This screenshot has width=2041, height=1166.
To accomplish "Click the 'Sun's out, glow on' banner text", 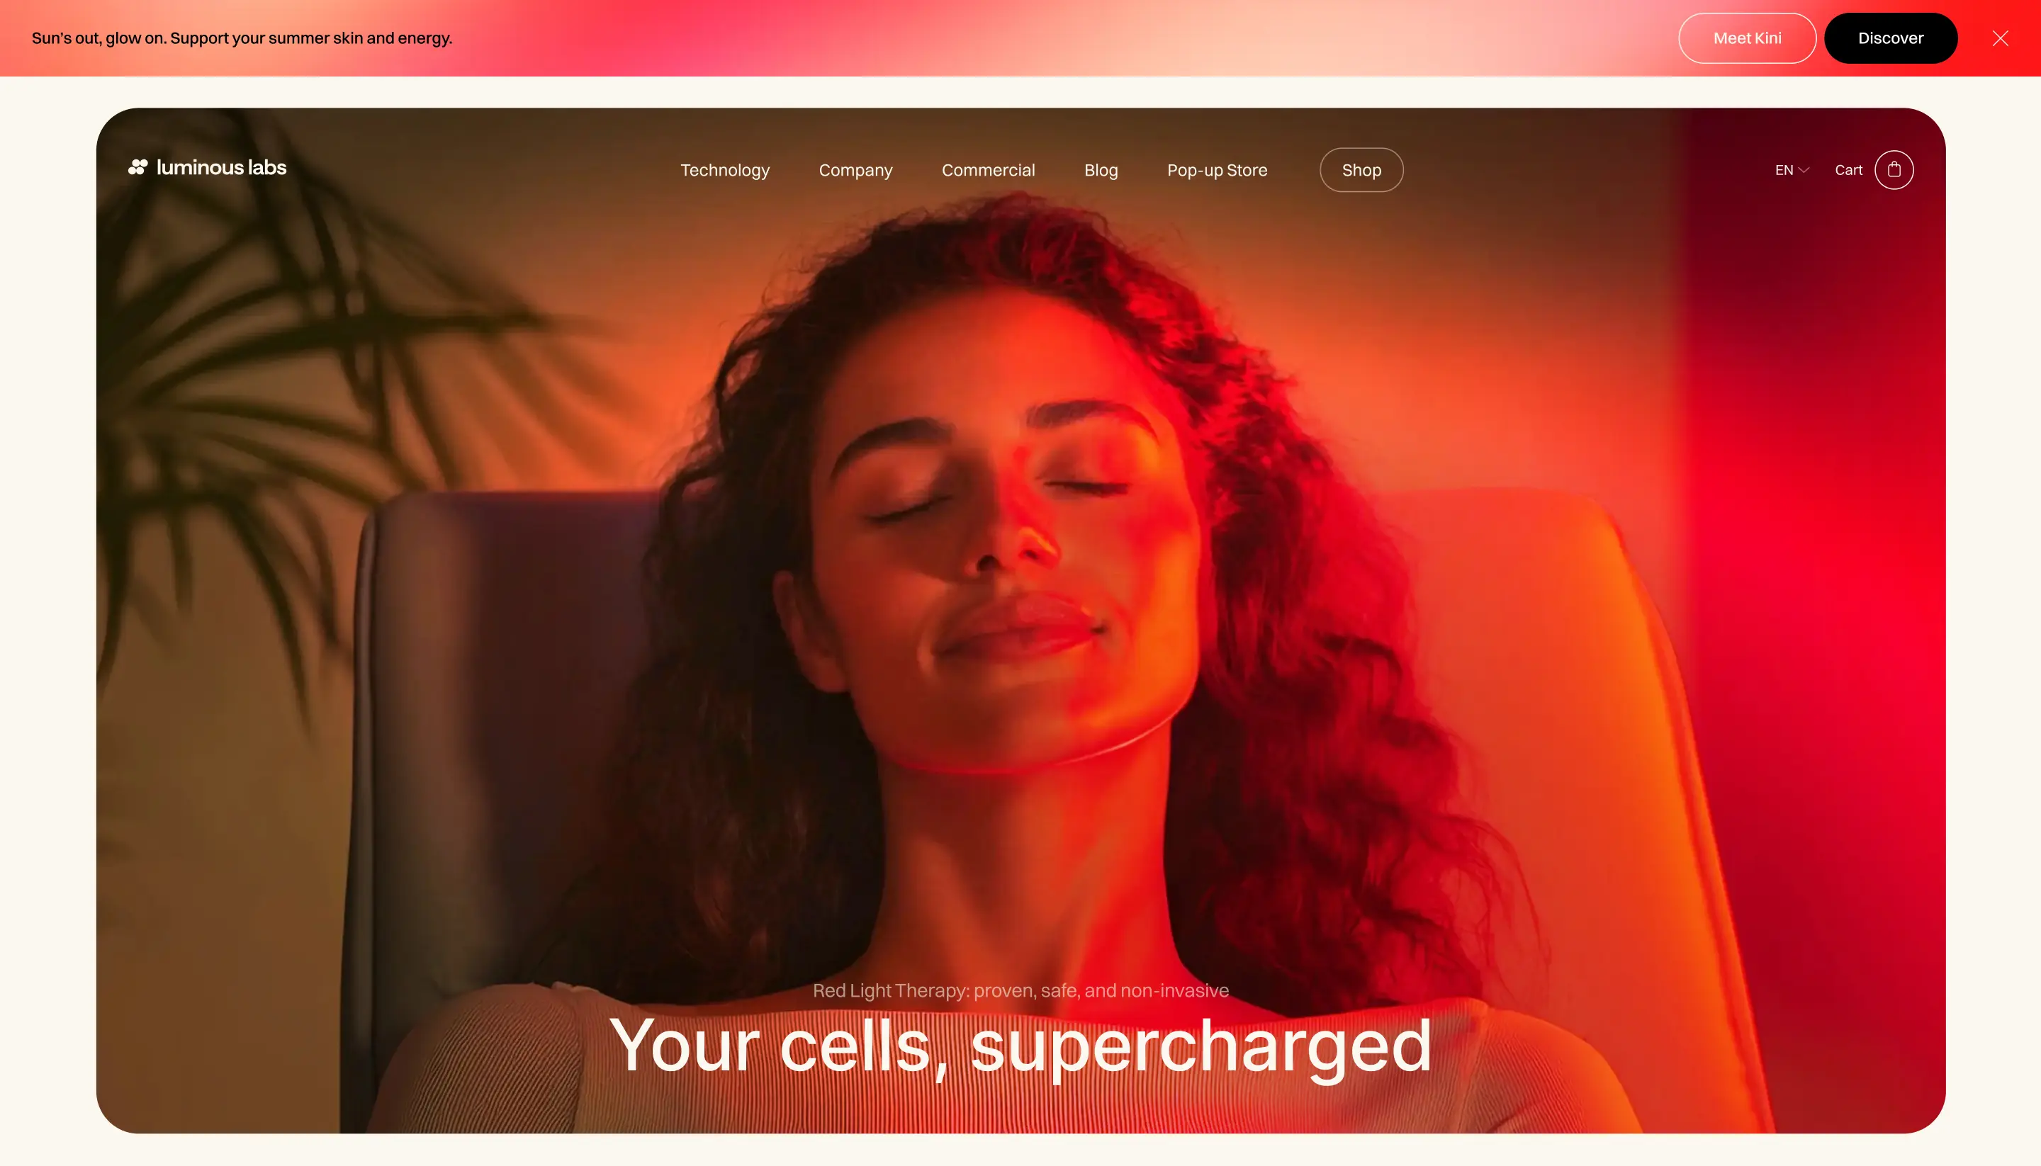I will (x=242, y=38).
